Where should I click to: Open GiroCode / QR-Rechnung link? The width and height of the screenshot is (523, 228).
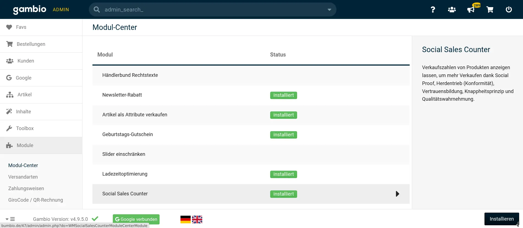(35, 200)
